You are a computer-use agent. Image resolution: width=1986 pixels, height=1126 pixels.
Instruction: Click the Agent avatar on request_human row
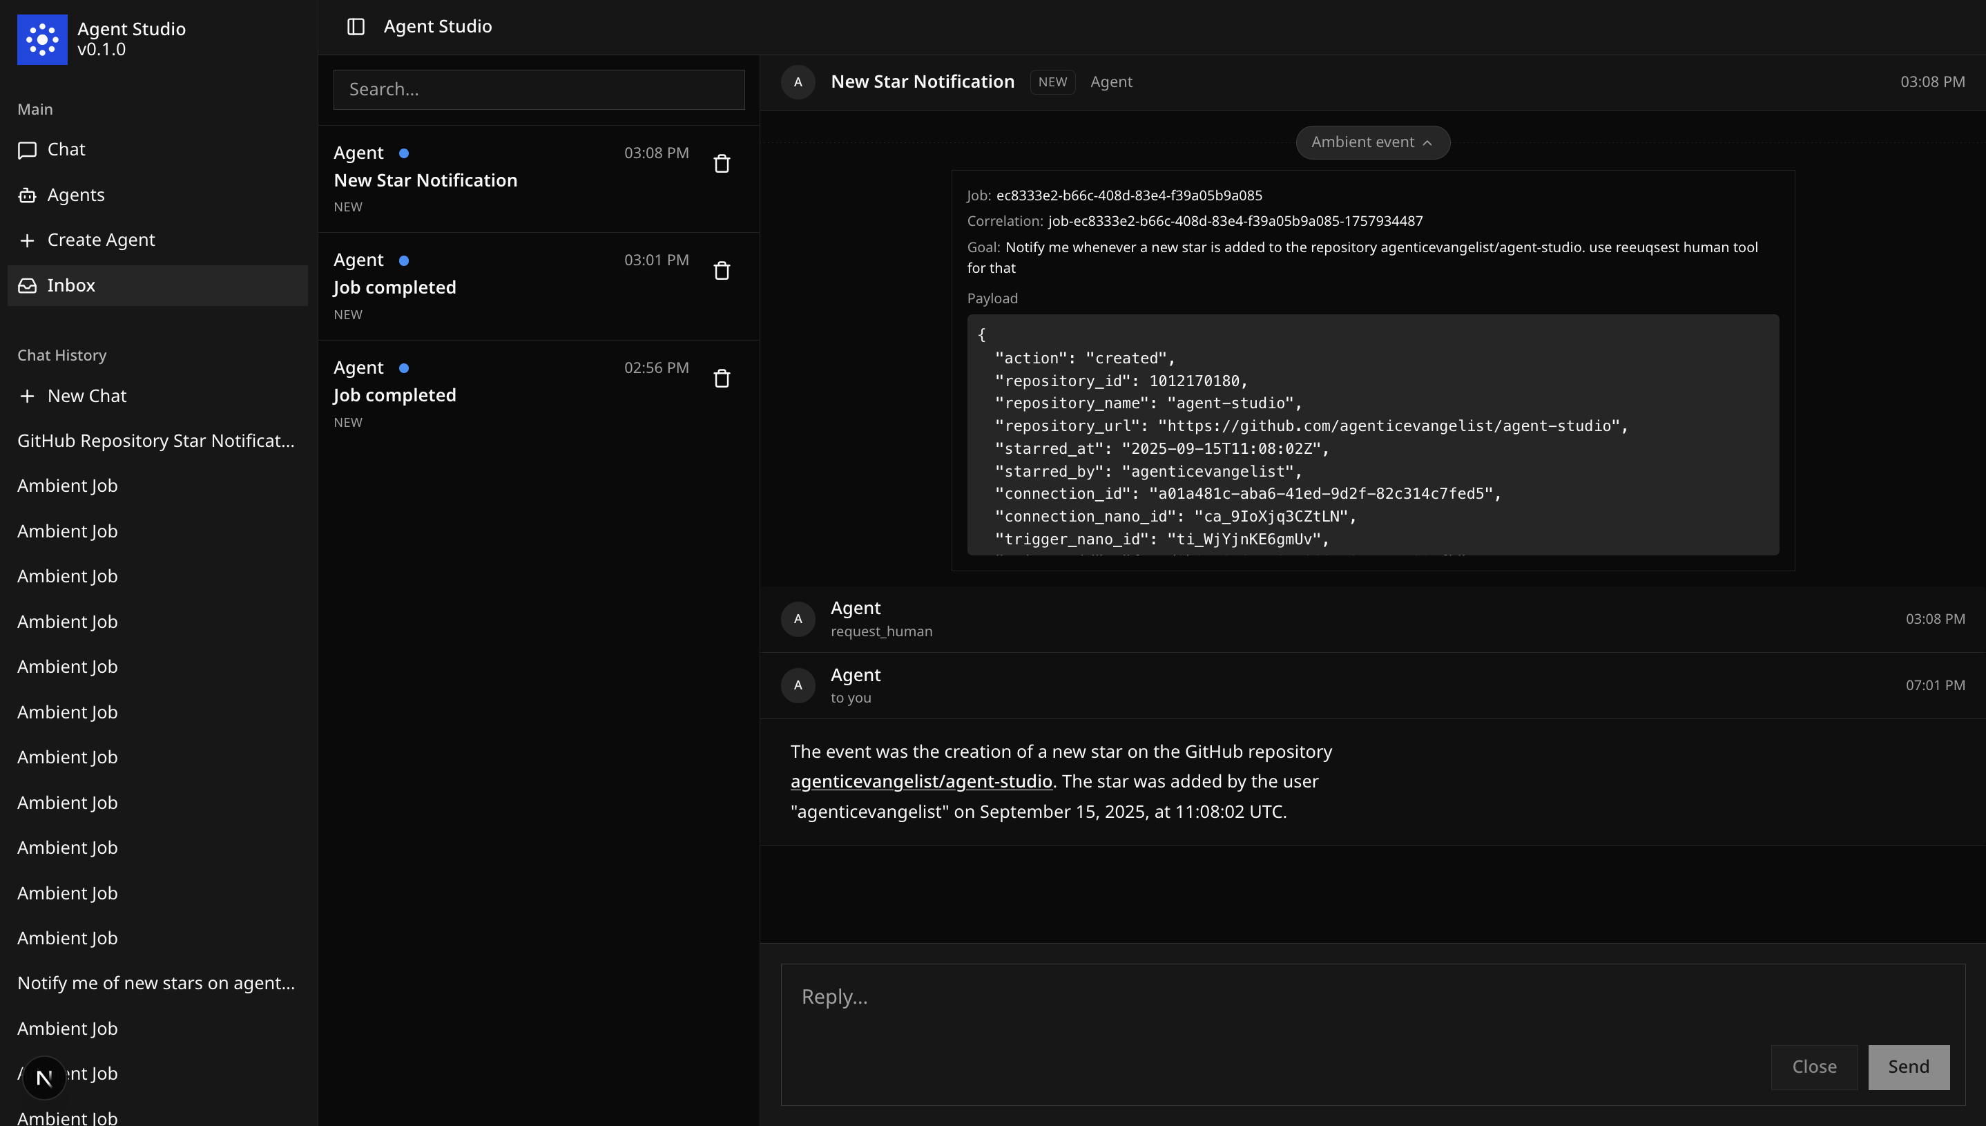click(798, 619)
